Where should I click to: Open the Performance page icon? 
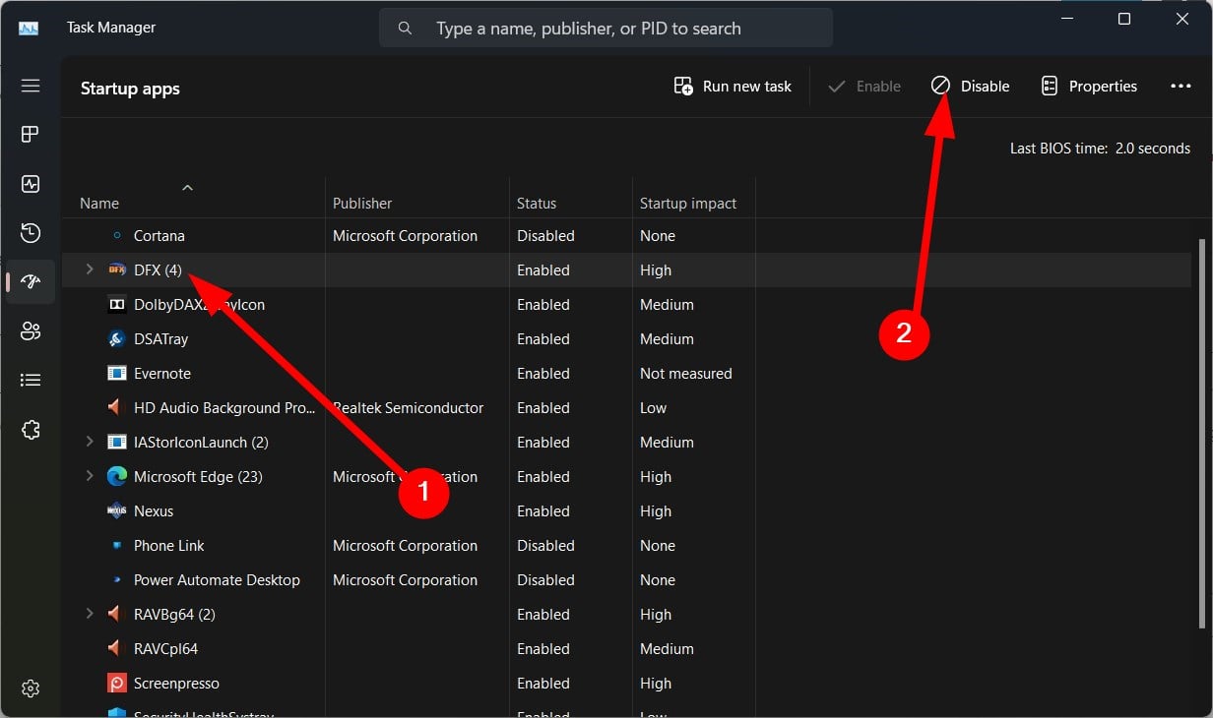(31, 184)
